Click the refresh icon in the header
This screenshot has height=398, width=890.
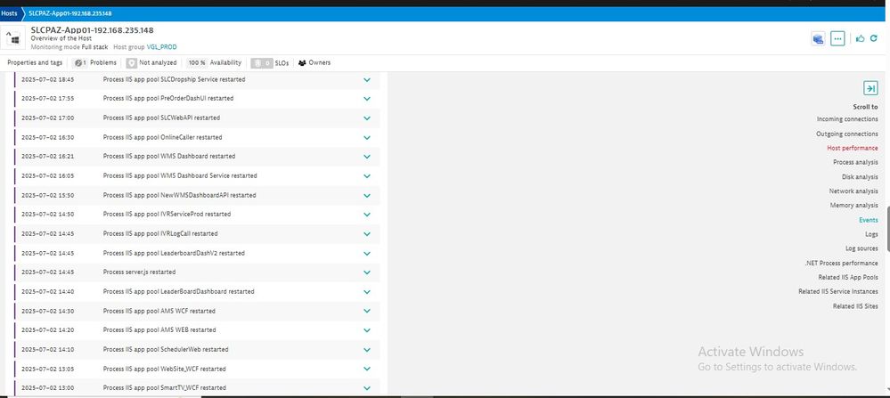[875, 38]
